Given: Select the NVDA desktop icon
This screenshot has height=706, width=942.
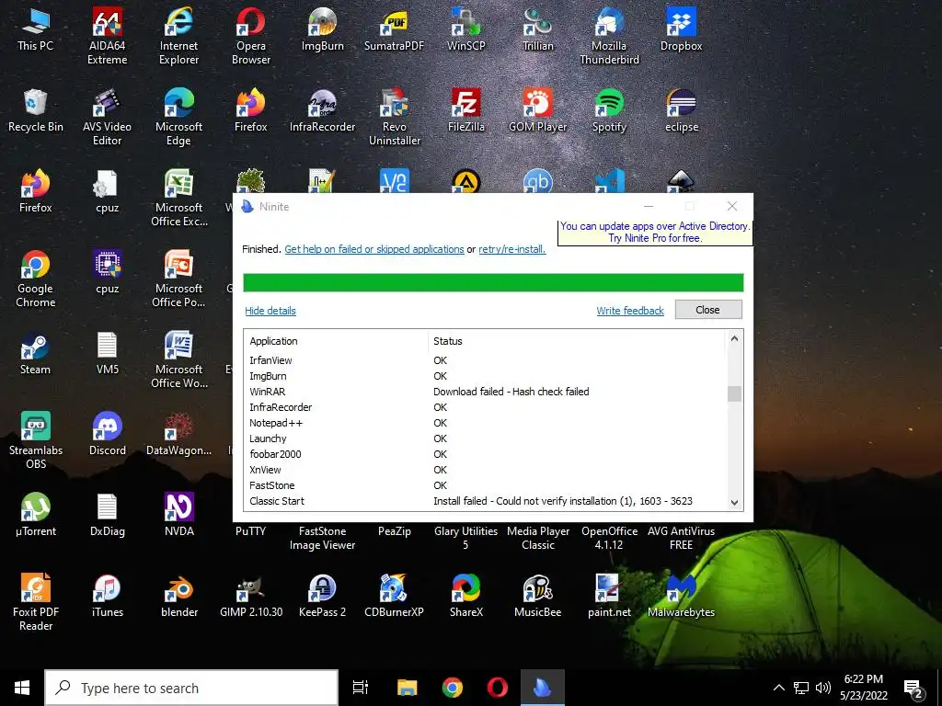Looking at the screenshot, I should coord(178,515).
